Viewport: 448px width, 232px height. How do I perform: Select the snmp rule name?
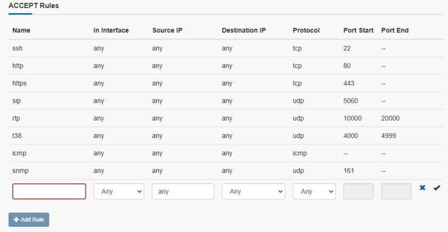pos(20,171)
